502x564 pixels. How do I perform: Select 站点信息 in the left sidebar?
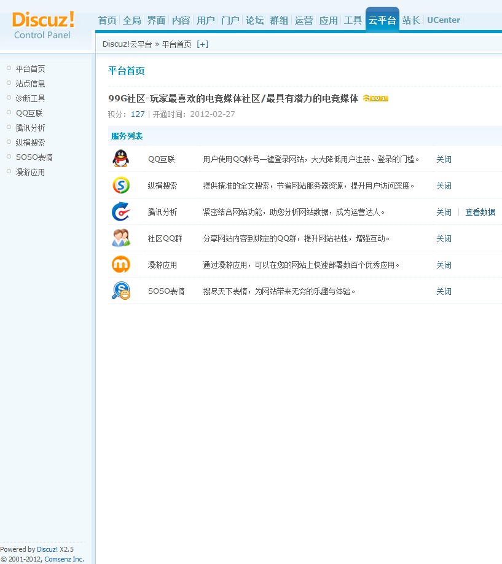pos(31,84)
